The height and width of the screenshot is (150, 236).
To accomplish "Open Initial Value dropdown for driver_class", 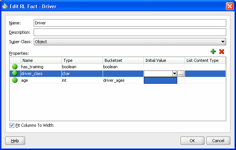I will pos(175,73).
